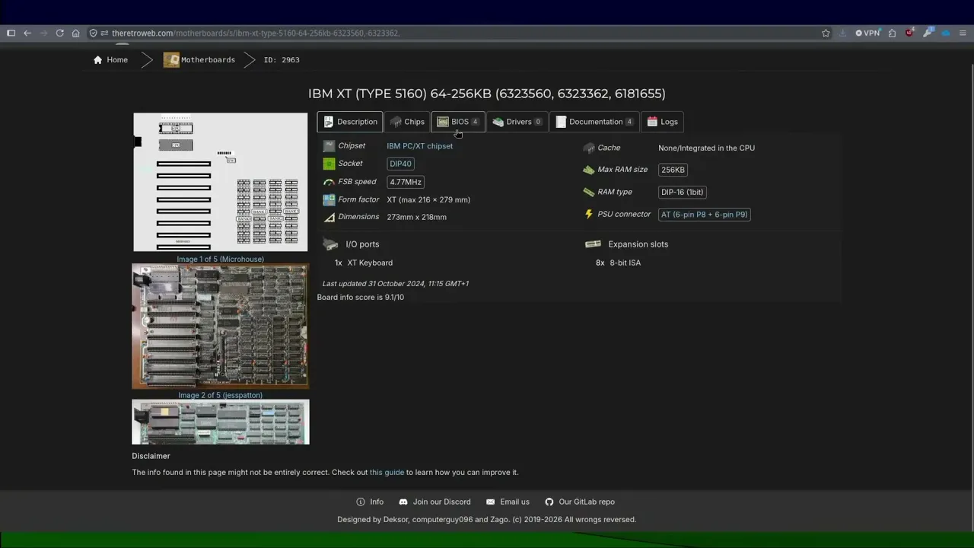The width and height of the screenshot is (974, 548).
Task: Click the page title 'IBM XT (TYPE 5160)' heading
Action: (487, 94)
